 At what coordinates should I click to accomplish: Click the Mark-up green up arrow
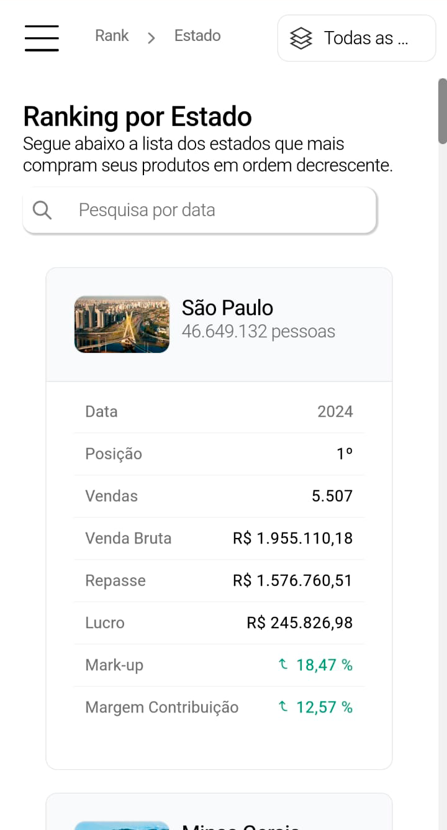283,665
